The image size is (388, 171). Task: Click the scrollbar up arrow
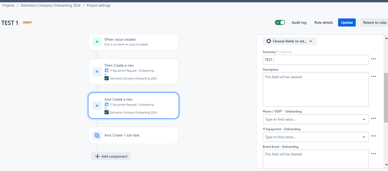pyautogui.click(x=386, y=38)
